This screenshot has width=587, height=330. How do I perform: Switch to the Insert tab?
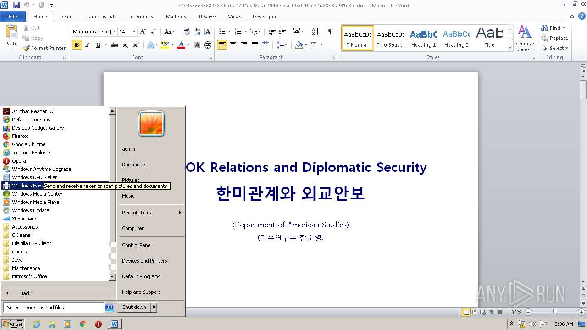[x=66, y=16]
